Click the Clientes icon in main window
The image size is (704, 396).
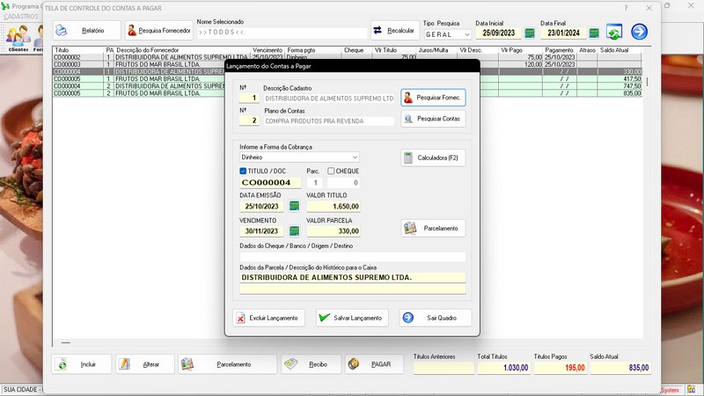pyautogui.click(x=18, y=38)
